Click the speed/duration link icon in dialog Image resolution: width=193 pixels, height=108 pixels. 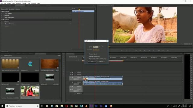pyautogui.click(x=103, y=47)
